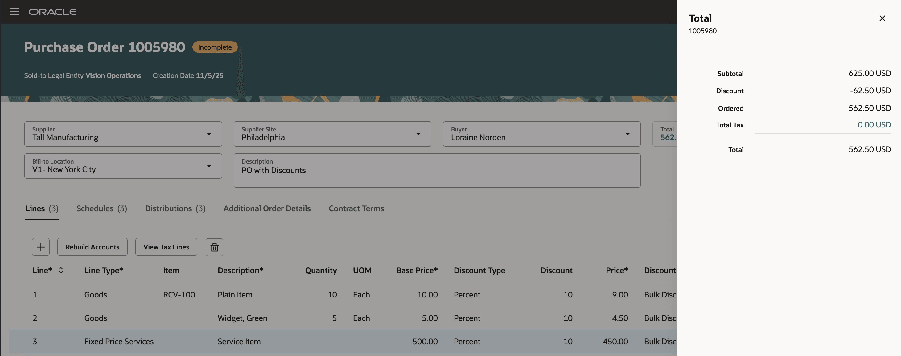Open Additional Order Details
This screenshot has width=901, height=356.
click(267, 208)
